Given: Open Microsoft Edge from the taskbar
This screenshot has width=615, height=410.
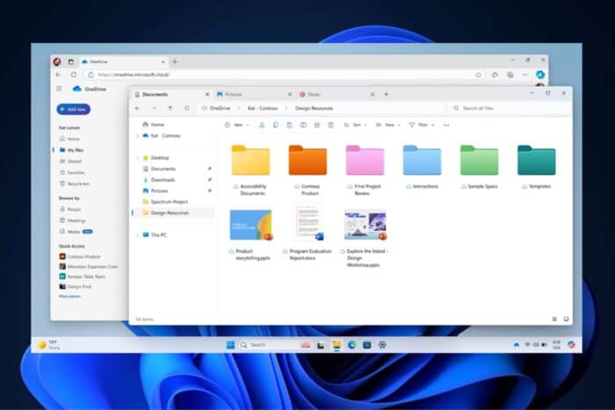Looking at the screenshot, I should pyautogui.click(x=351, y=345).
